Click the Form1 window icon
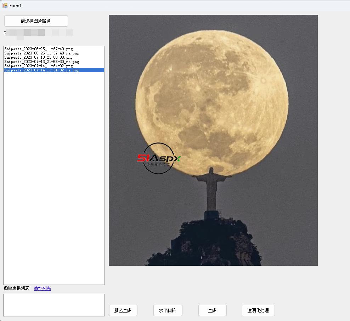Screen dimensions: 350x321 [x=5, y=5]
